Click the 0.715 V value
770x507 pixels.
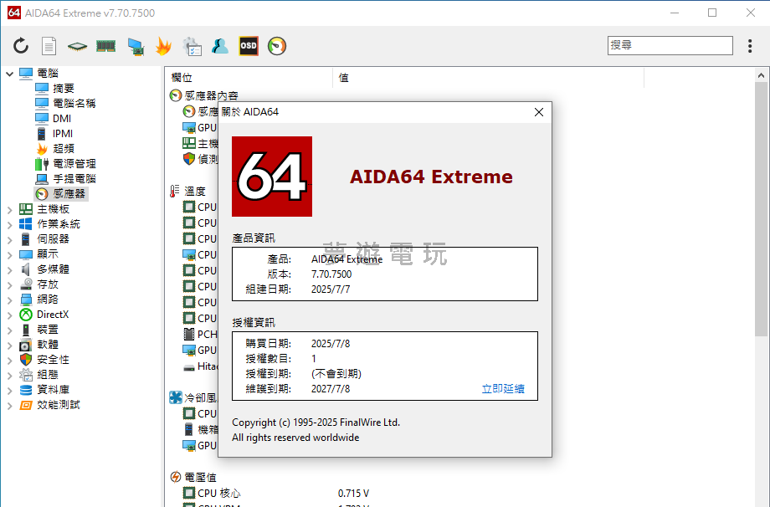click(353, 494)
